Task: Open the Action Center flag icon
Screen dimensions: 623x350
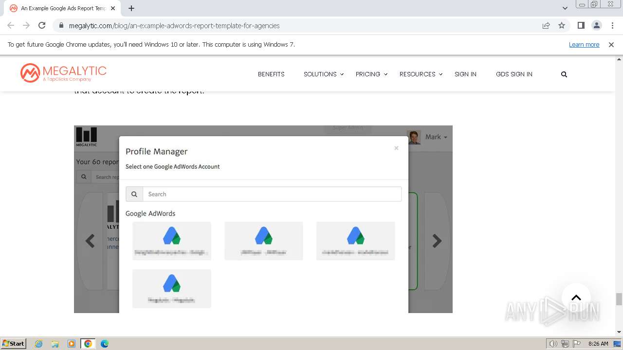Action: click(x=576, y=344)
